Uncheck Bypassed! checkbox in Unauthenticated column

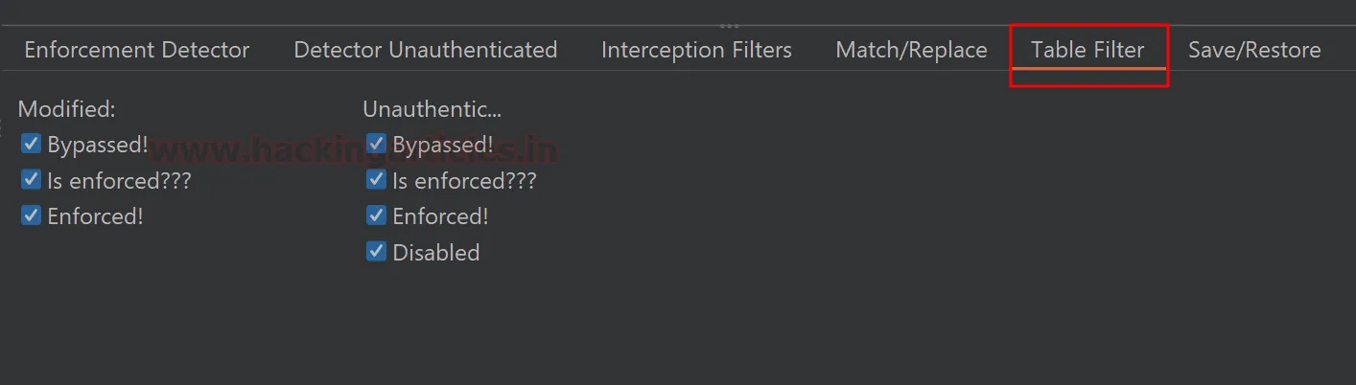click(376, 145)
